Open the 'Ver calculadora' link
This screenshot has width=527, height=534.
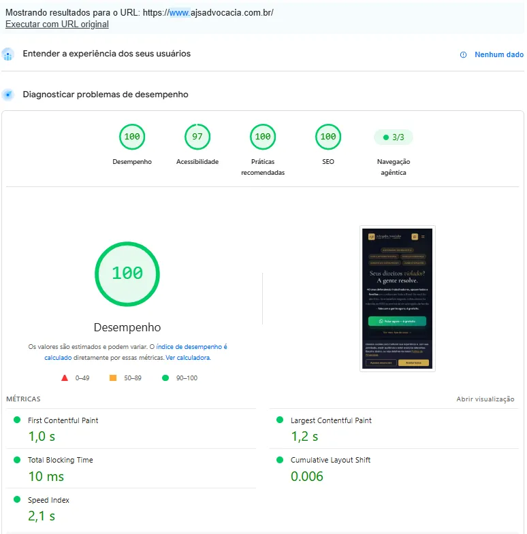click(x=188, y=358)
